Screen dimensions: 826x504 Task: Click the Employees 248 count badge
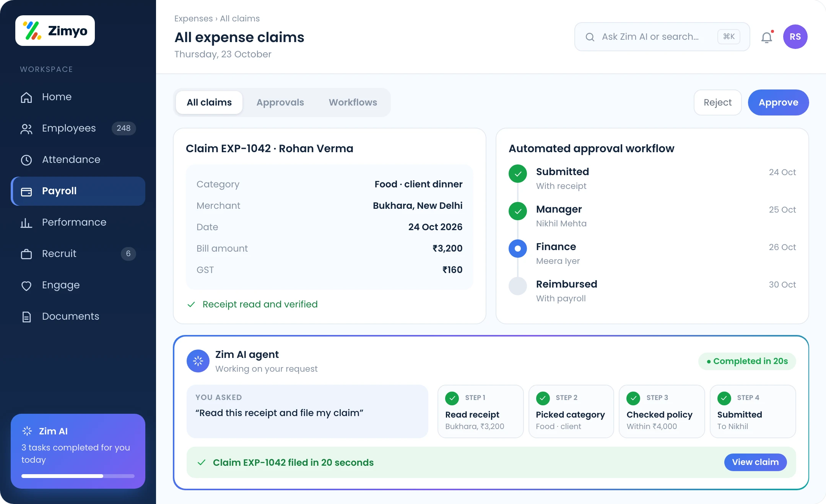pyautogui.click(x=124, y=128)
